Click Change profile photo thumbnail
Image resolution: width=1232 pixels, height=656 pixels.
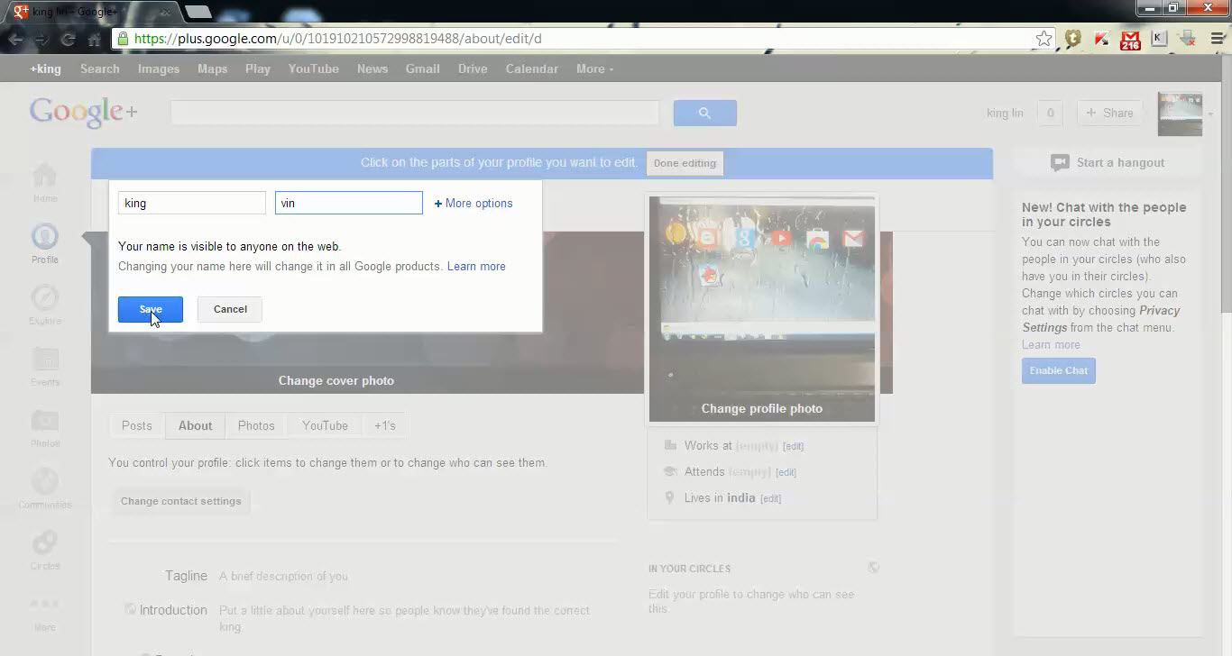click(762, 309)
